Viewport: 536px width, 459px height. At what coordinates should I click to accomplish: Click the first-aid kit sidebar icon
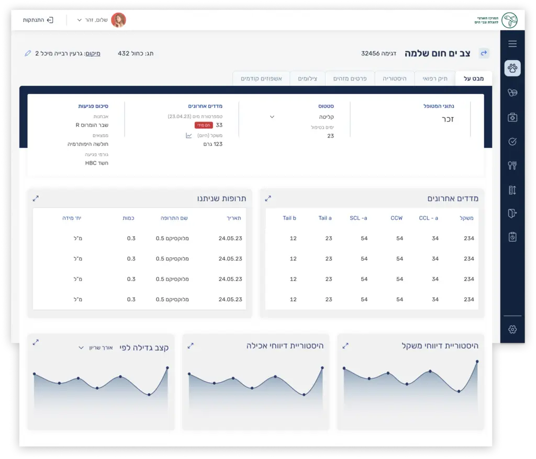point(512,118)
